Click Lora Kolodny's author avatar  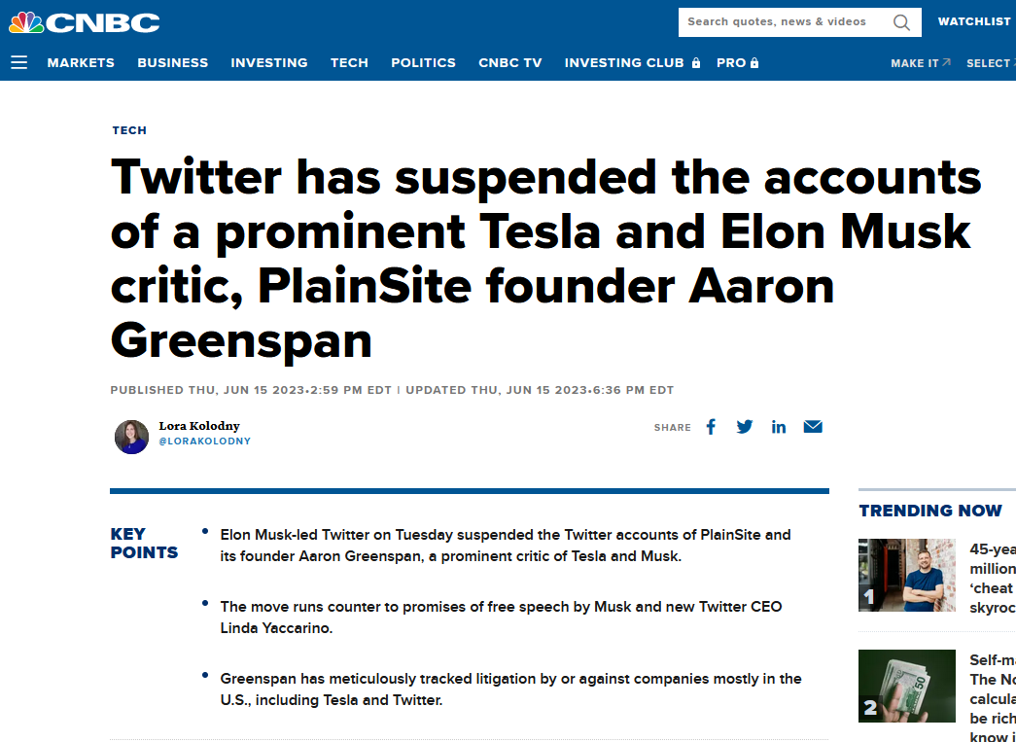131,437
